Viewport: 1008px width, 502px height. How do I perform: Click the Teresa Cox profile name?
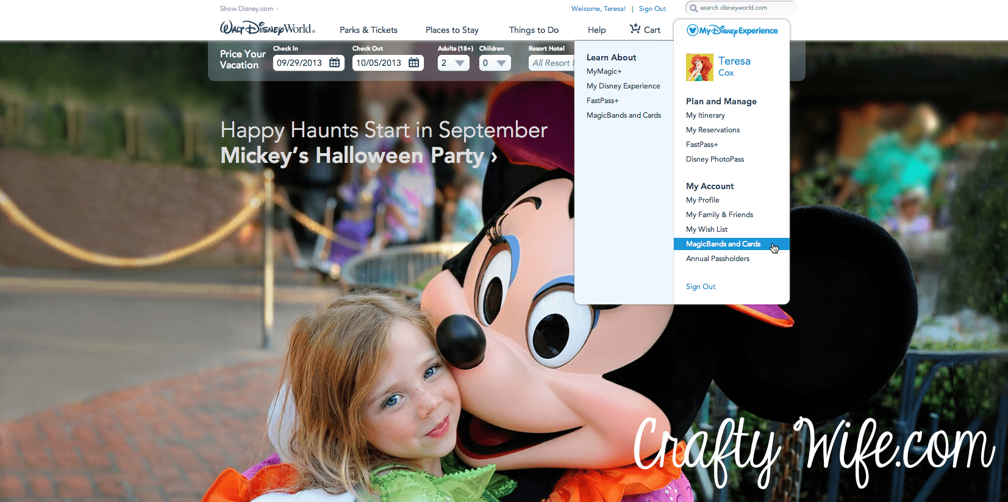[734, 66]
